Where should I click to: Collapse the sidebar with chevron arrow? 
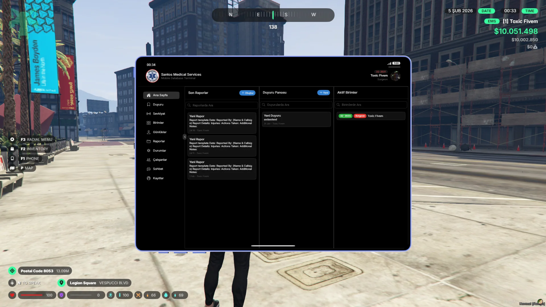pyautogui.click(x=185, y=137)
